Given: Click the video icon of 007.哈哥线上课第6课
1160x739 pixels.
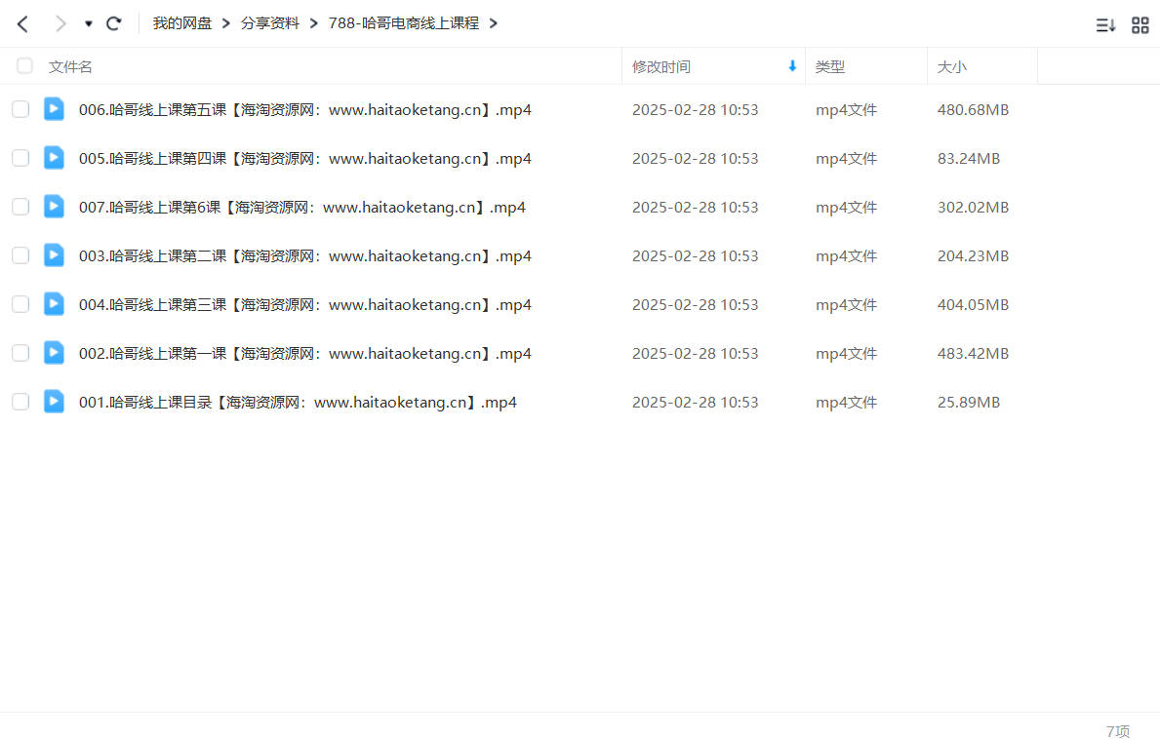Looking at the screenshot, I should [54, 206].
